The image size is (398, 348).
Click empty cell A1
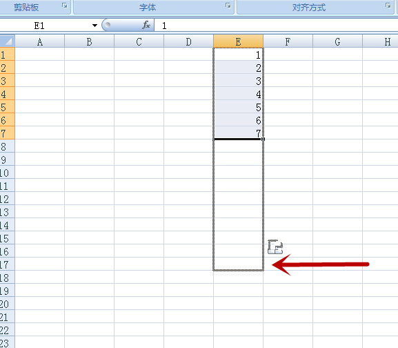[40, 55]
